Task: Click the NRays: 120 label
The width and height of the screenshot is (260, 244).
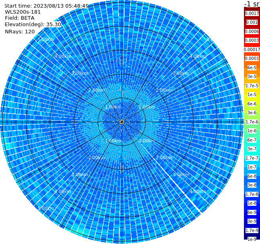Action: (x=20, y=31)
